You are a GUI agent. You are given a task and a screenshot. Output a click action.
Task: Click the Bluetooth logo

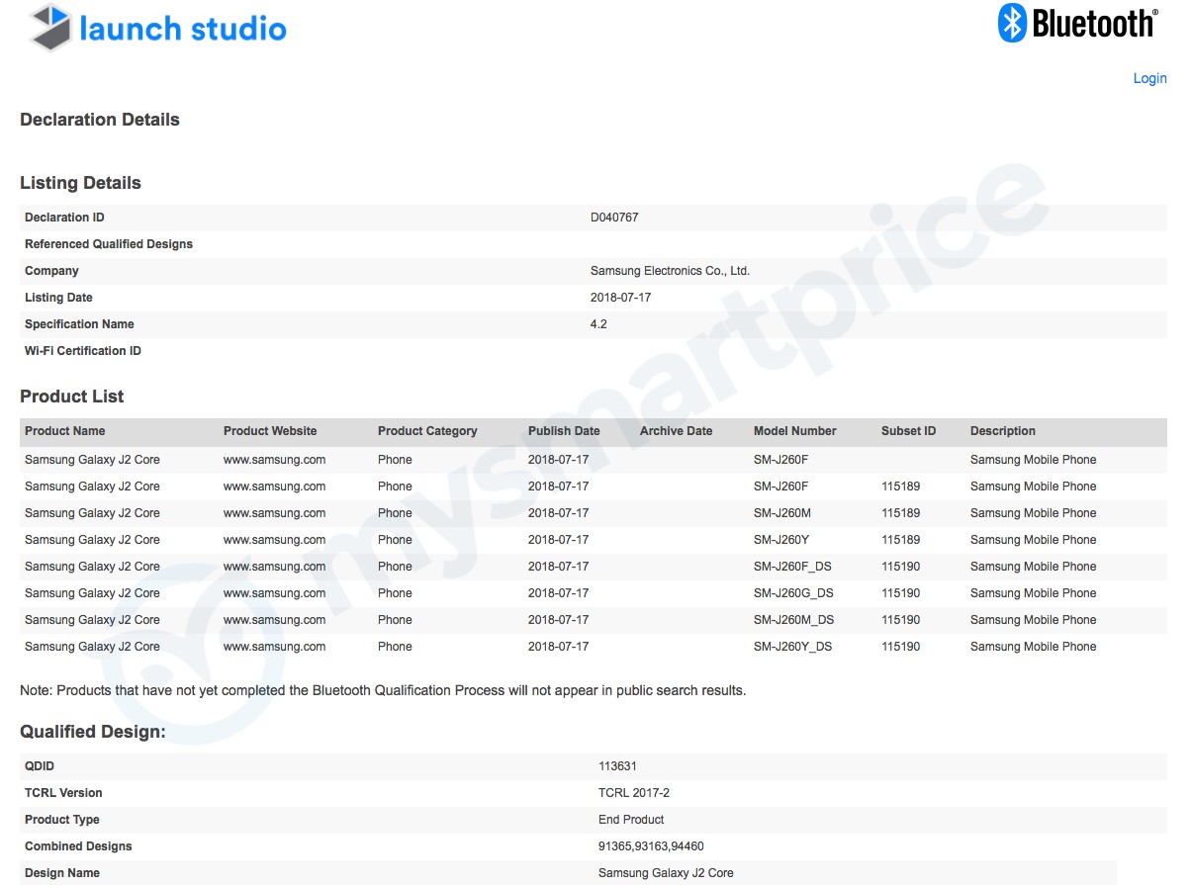[x=1078, y=23]
